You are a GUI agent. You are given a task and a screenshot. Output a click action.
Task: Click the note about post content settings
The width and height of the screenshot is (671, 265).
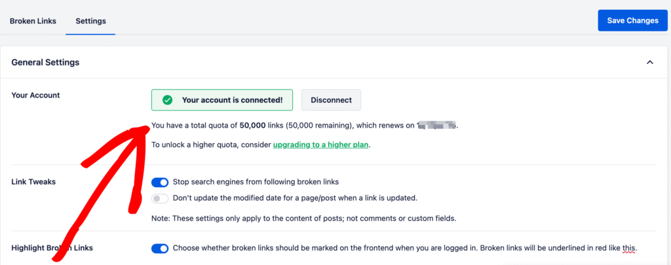pos(303,218)
